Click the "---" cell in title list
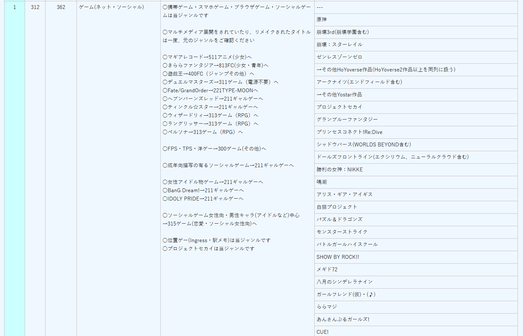 coord(416,7)
